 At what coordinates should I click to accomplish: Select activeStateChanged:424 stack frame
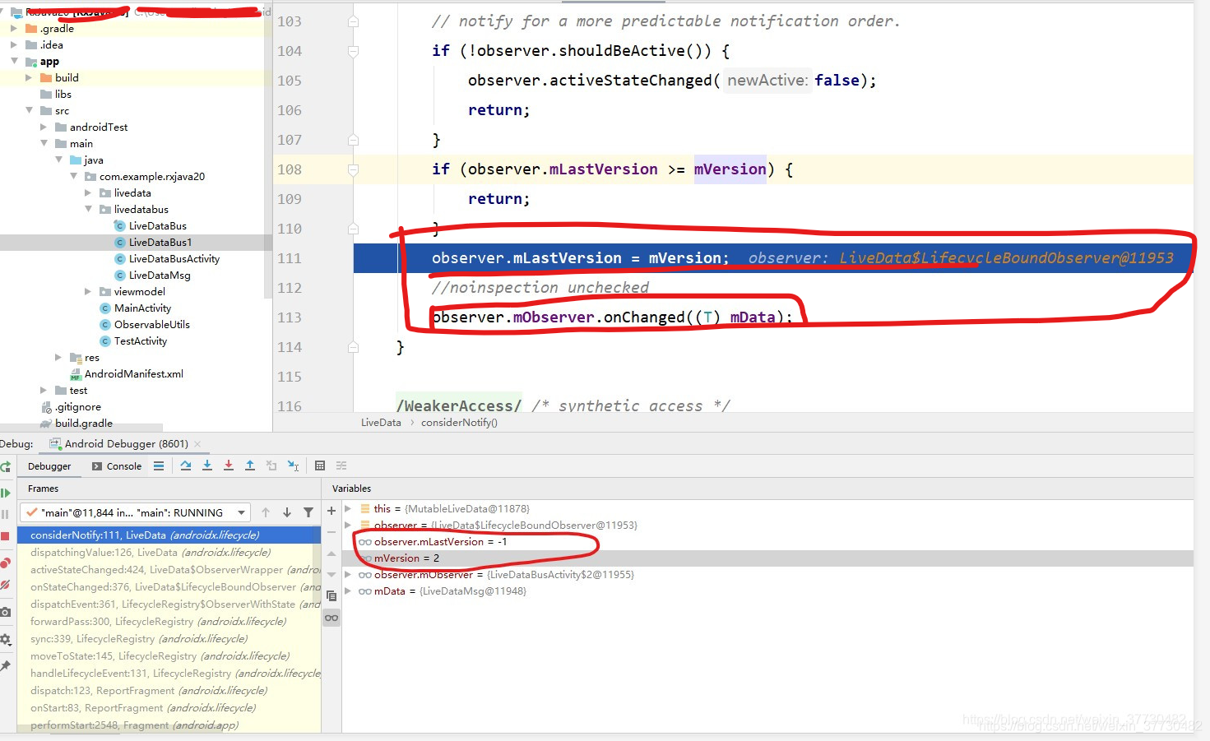[x=169, y=569]
